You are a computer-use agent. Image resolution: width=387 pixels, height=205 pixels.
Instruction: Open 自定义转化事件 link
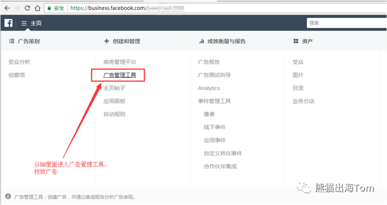223,153
